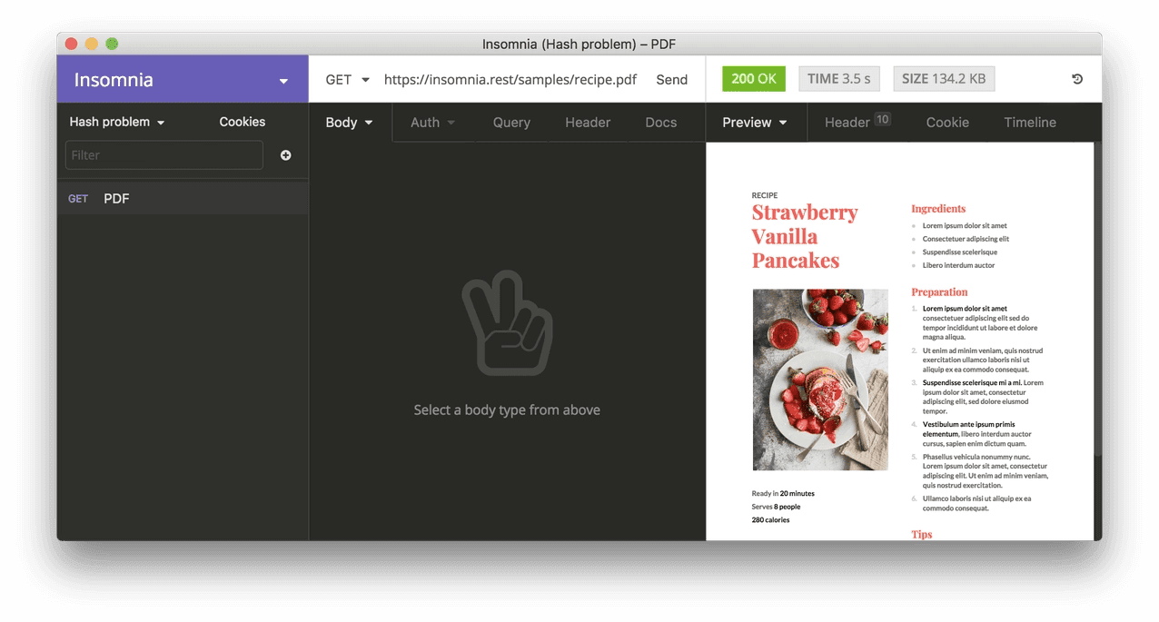Click the add request plus icon

click(x=285, y=155)
